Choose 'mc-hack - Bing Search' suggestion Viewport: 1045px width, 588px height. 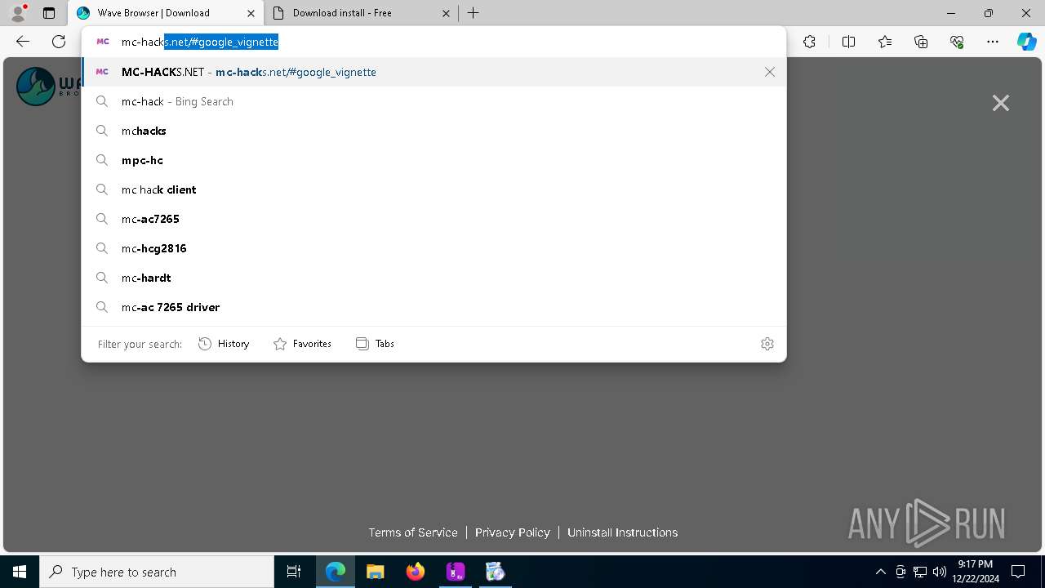coord(434,101)
